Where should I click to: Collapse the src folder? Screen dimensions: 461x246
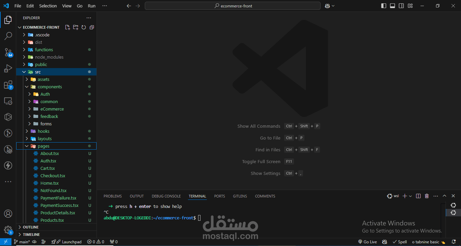click(x=56, y=72)
